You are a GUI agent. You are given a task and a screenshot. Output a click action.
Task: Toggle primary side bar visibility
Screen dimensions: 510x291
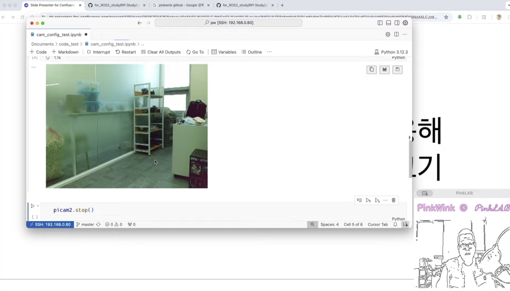(380, 23)
